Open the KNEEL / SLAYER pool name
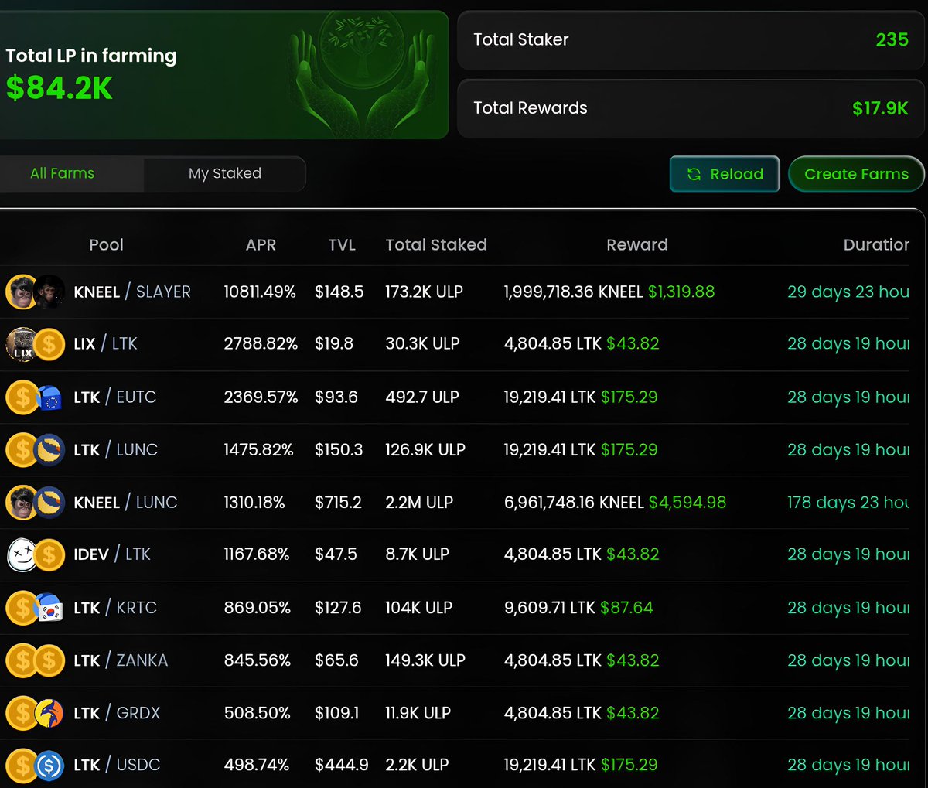Image resolution: width=928 pixels, height=788 pixels. tap(132, 292)
